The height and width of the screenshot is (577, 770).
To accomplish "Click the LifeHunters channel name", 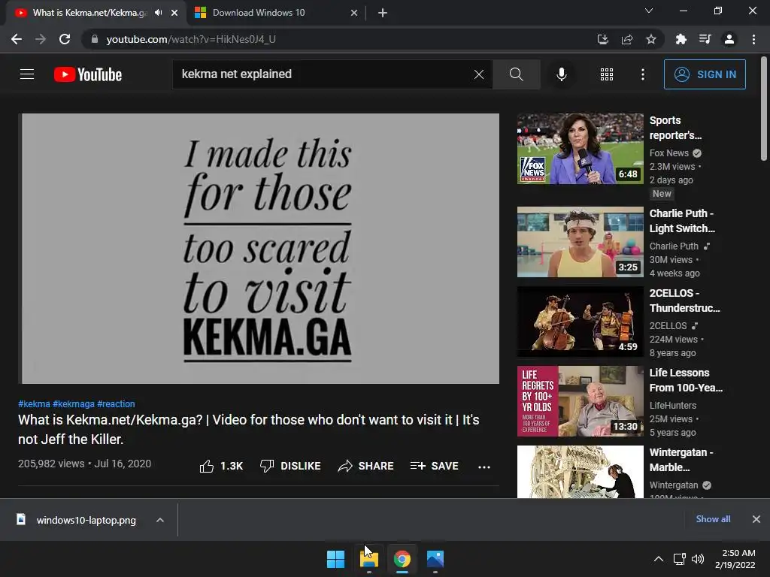I will tap(673, 405).
